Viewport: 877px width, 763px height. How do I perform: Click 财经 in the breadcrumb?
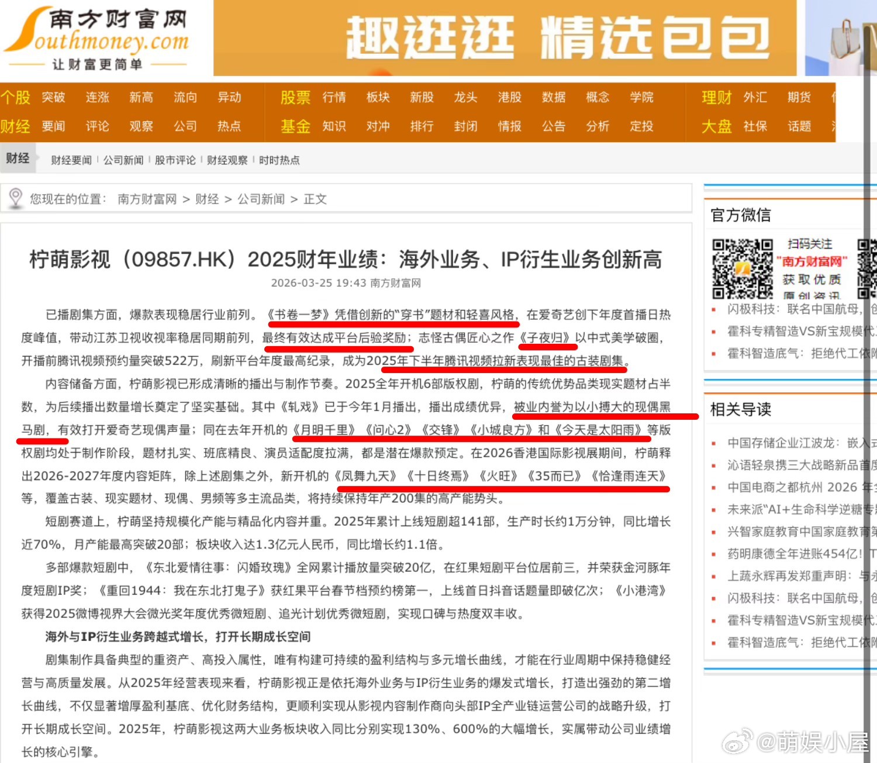(x=207, y=199)
